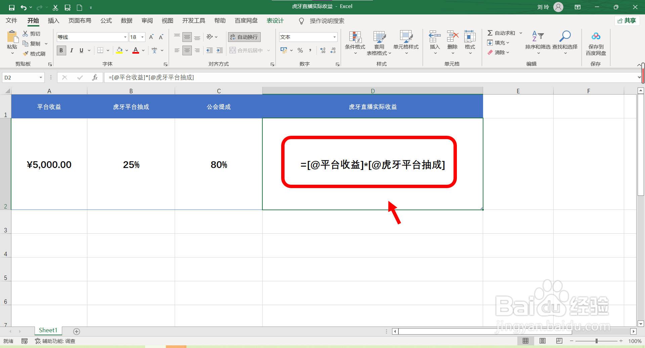This screenshot has height=348, width=645.
Task: Toggle Italic formatting
Action: (71, 50)
